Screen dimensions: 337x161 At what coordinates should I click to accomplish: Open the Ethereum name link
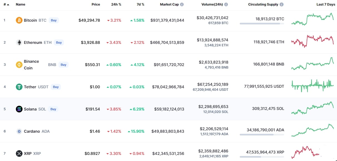[33, 42]
